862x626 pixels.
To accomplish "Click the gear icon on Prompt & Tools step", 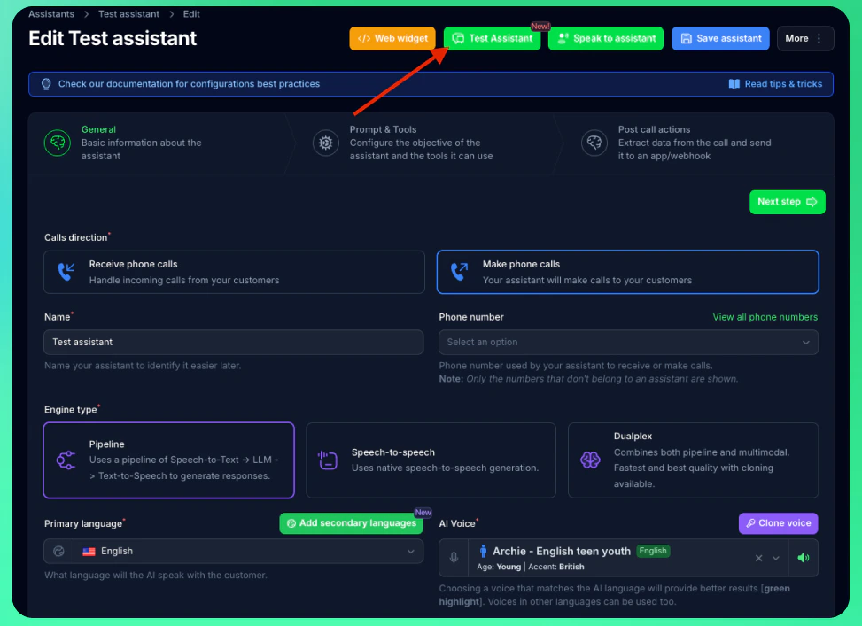I will point(326,142).
